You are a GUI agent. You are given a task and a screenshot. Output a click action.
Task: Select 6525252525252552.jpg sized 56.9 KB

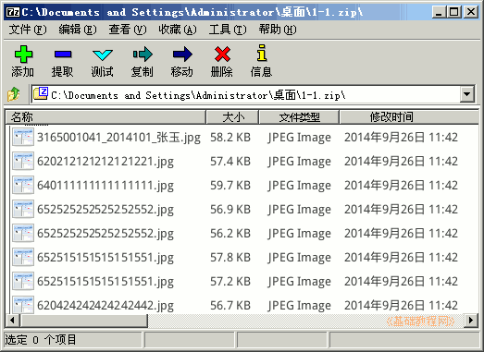click(x=105, y=210)
